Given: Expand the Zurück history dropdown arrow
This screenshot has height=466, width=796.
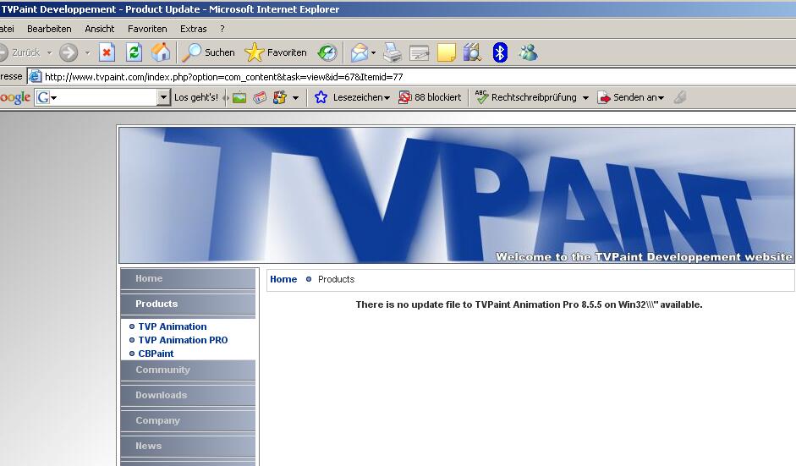Looking at the screenshot, I should point(50,52).
